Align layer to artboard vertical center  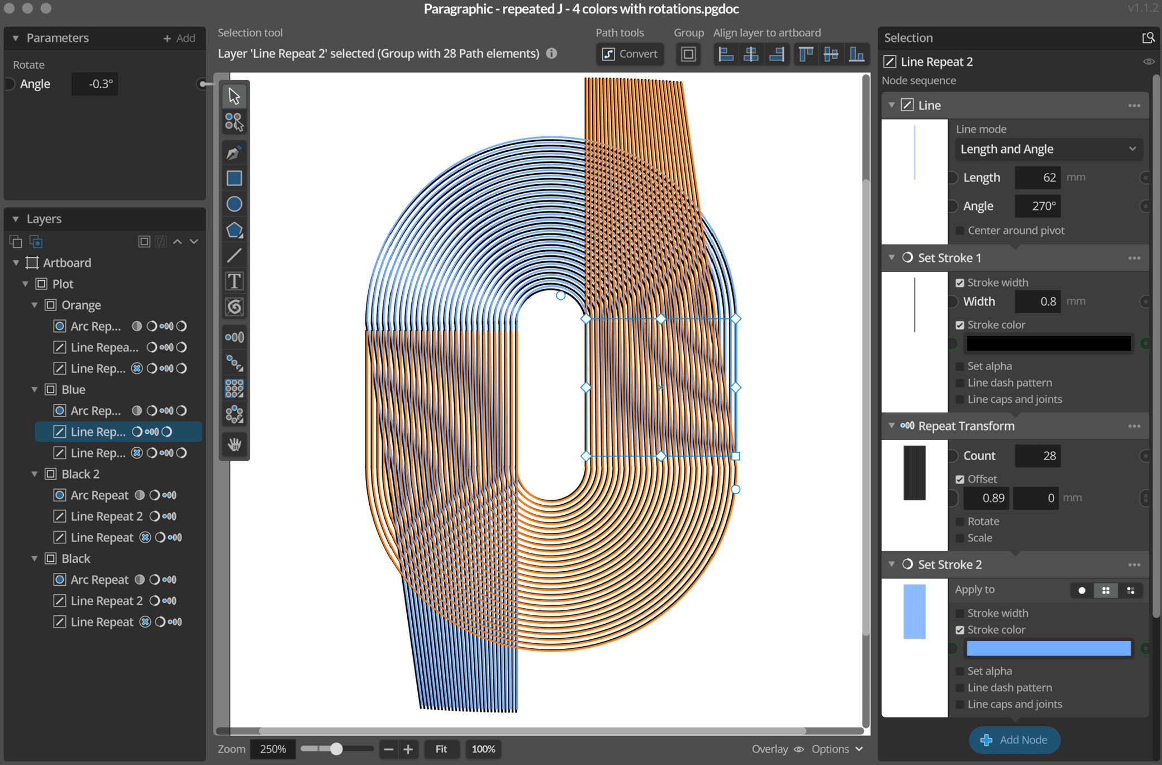click(831, 54)
